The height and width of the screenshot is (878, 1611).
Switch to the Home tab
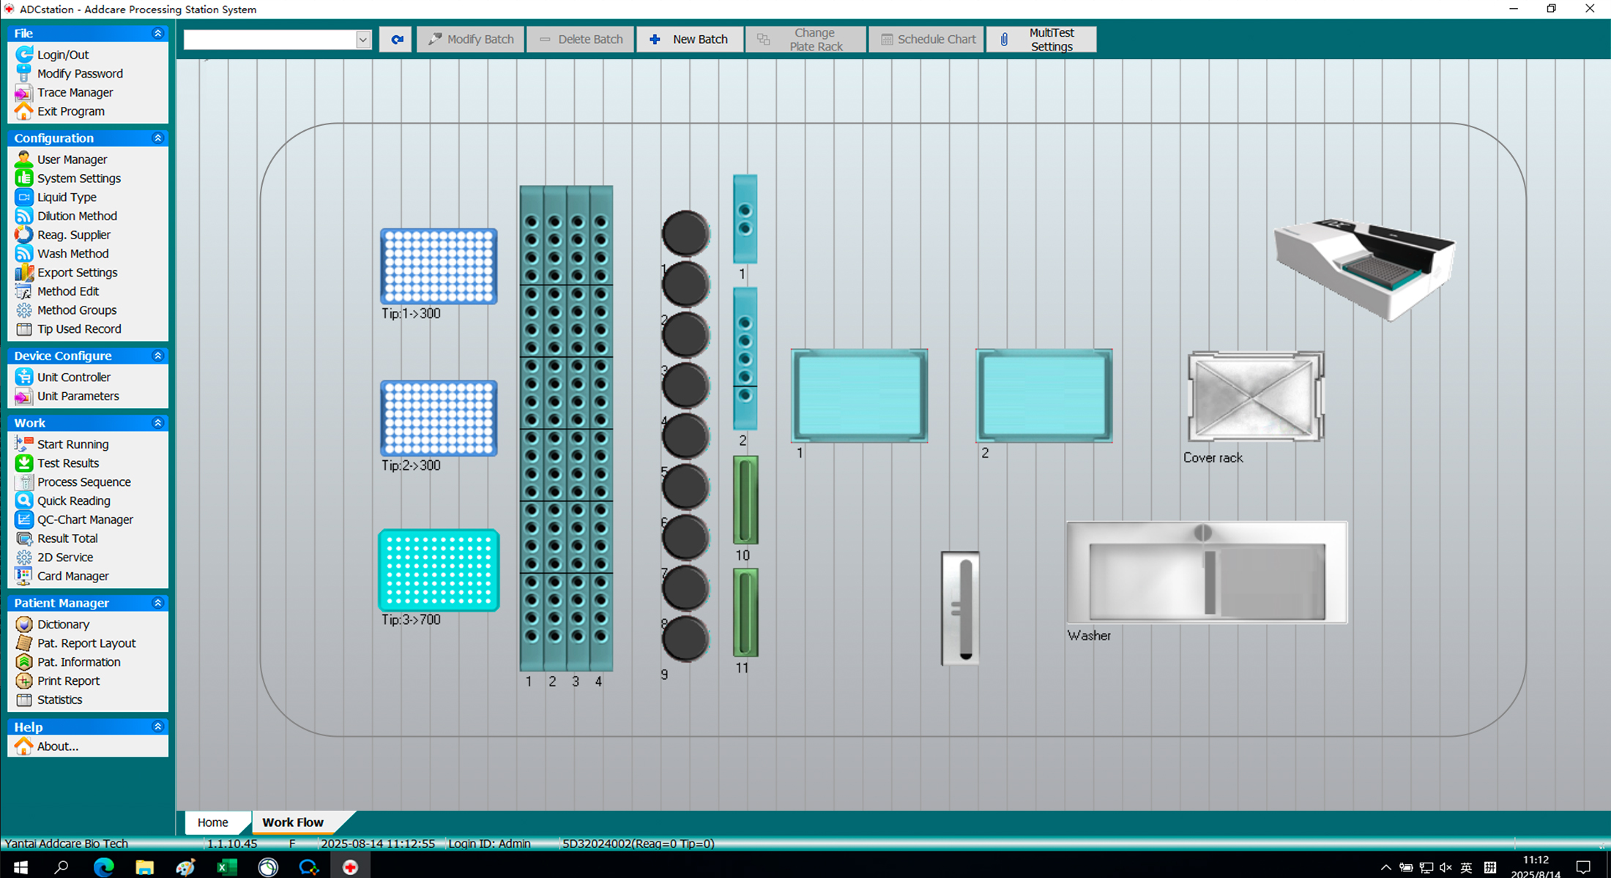[216, 822]
